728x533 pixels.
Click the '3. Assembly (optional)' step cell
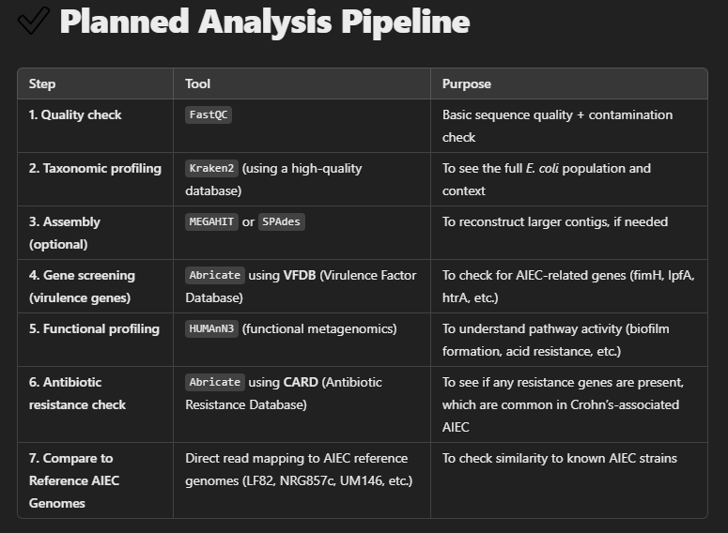[65, 233]
